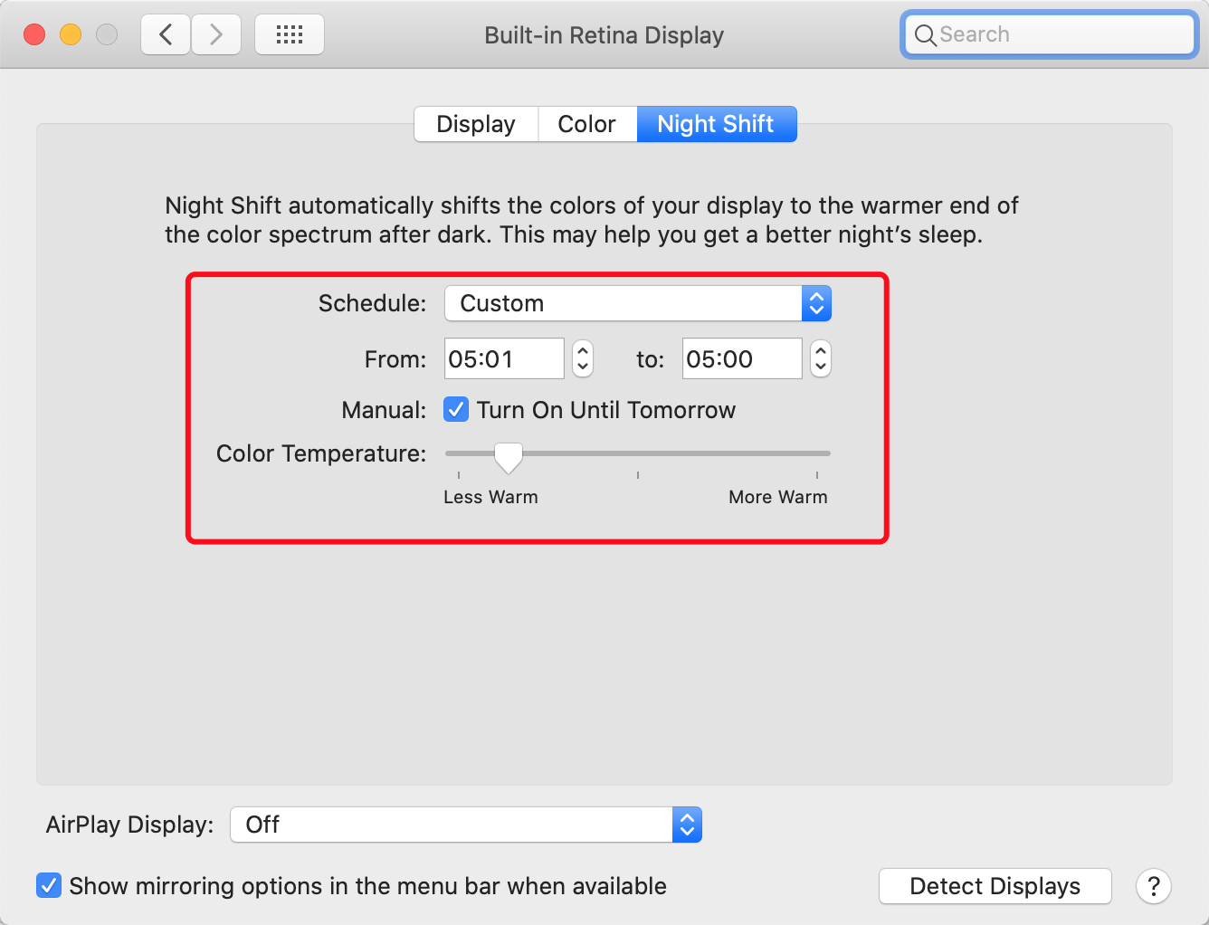Disable show mirroring options in menu bar
Image resolution: width=1209 pixels, height=925 pixels.
point(49,885)
